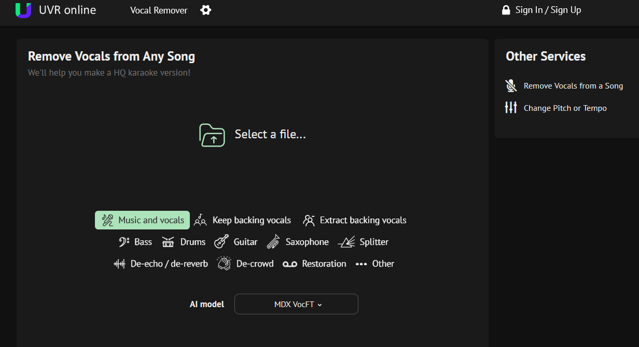Open the AI model MDX VocFT dropdown
The width and height of the screenshot is (639, 347).
[x=296, y=304]
